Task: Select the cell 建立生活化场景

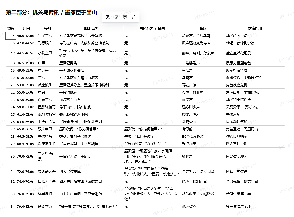Action: pos(255,53)
